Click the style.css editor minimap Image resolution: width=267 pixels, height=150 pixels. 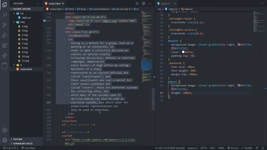(259, 22)
